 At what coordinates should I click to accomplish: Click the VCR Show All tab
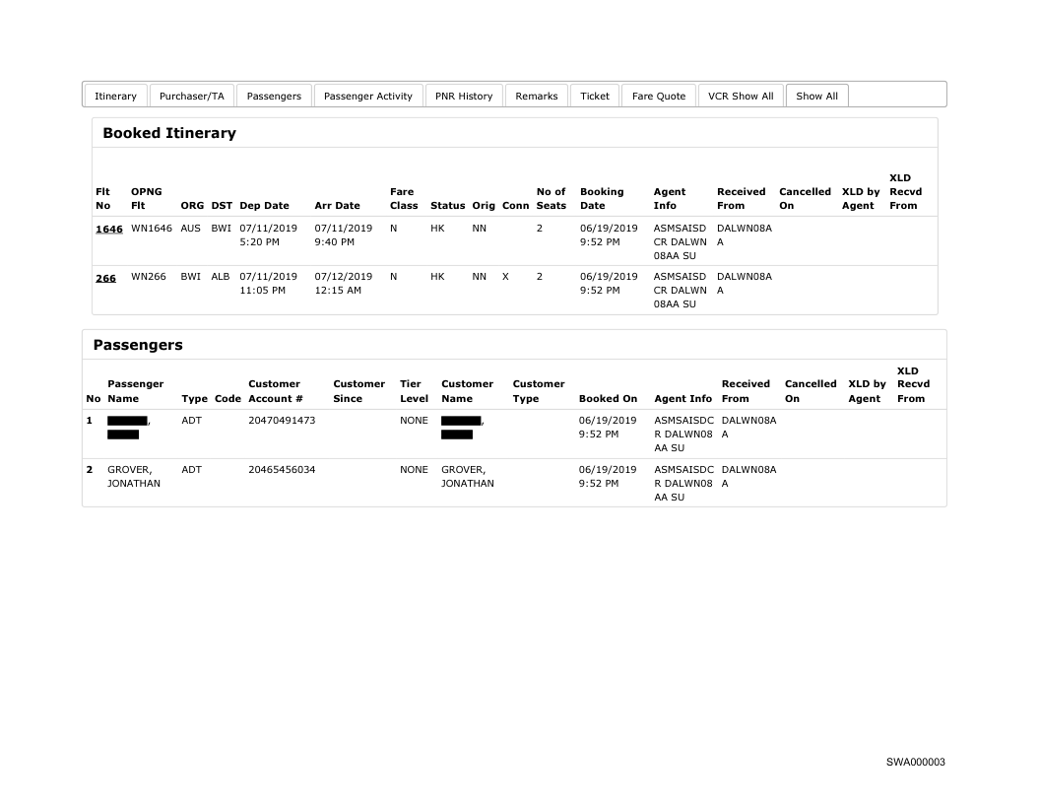point(741,96)
